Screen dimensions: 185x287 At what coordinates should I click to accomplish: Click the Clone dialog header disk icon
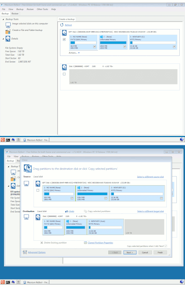click(x=28, y=168)
